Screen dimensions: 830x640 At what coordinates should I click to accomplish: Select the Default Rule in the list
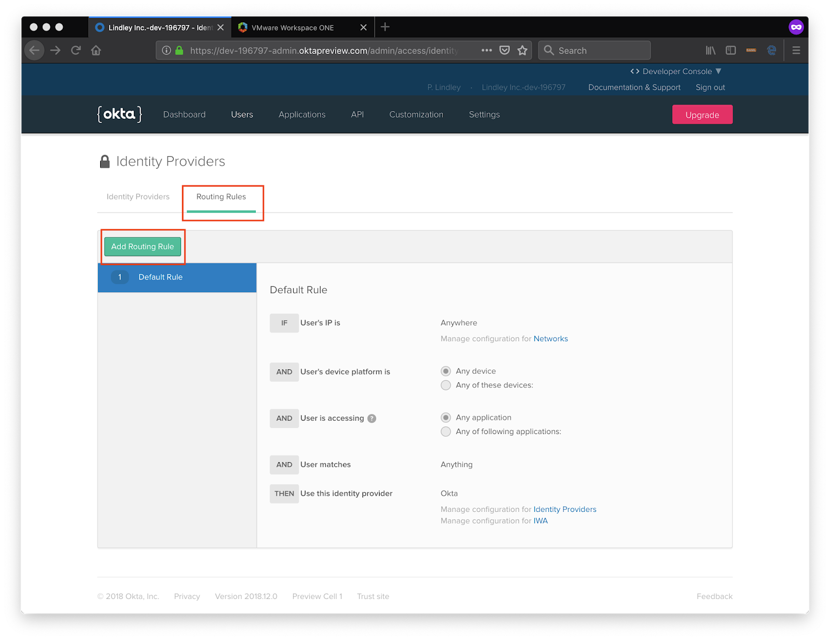click(177, 277)
